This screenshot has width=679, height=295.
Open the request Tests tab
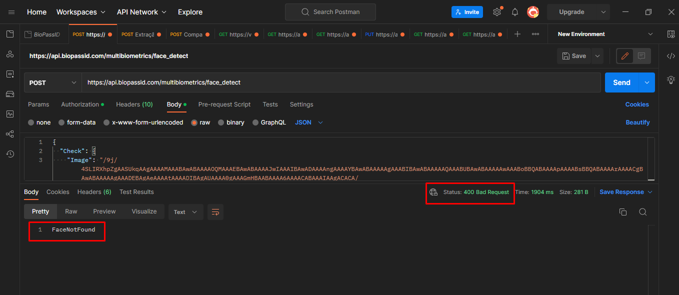270,104
